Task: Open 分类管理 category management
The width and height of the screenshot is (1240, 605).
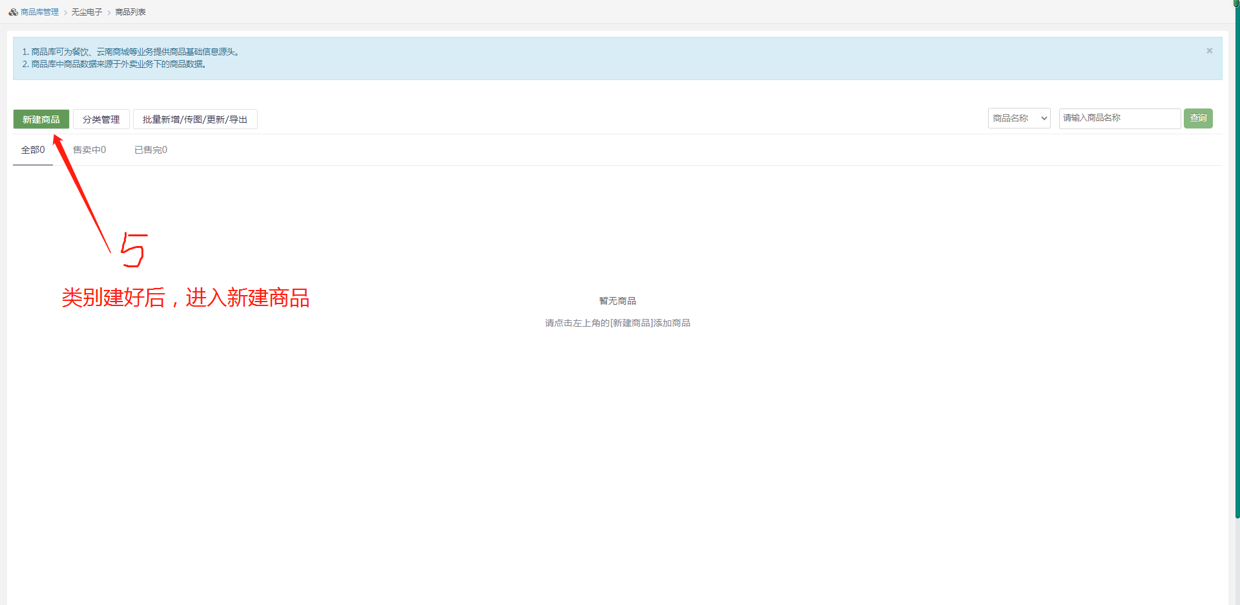Action: (101, 119)
